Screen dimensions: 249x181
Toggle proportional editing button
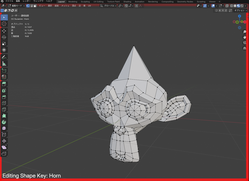pyautogui.click(x=137, y=6)
